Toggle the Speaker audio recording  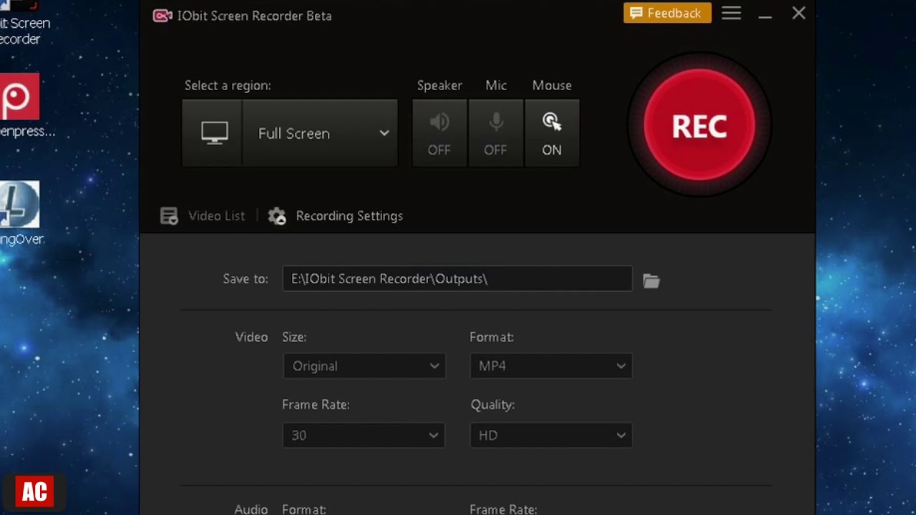pyautogui.click(x=439, y=133)
